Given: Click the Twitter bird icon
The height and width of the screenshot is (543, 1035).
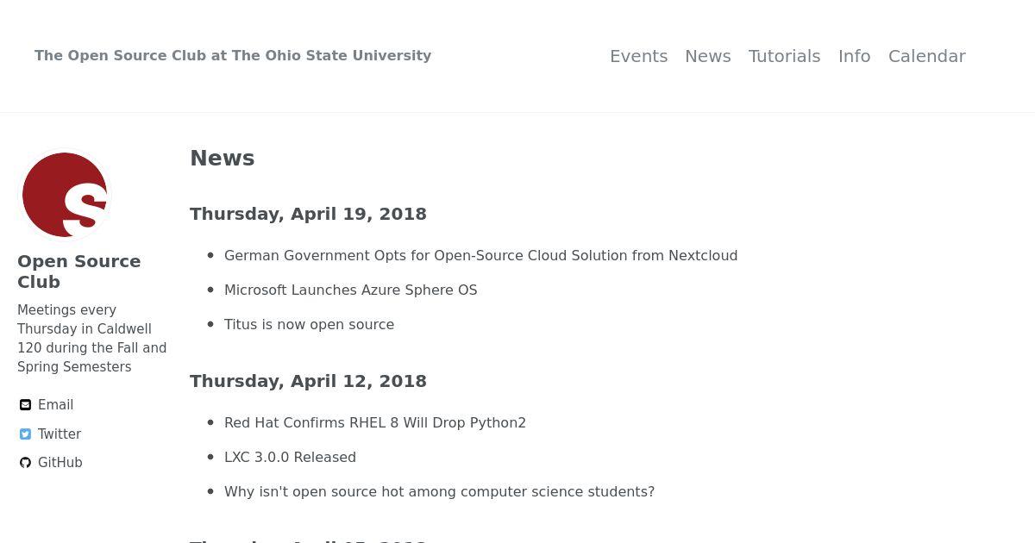Looking at the screenshot, I should coord(26,434).
